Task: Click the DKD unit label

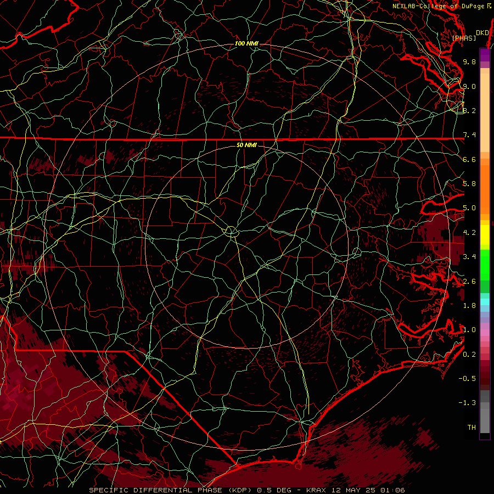Action: [482, 33]
